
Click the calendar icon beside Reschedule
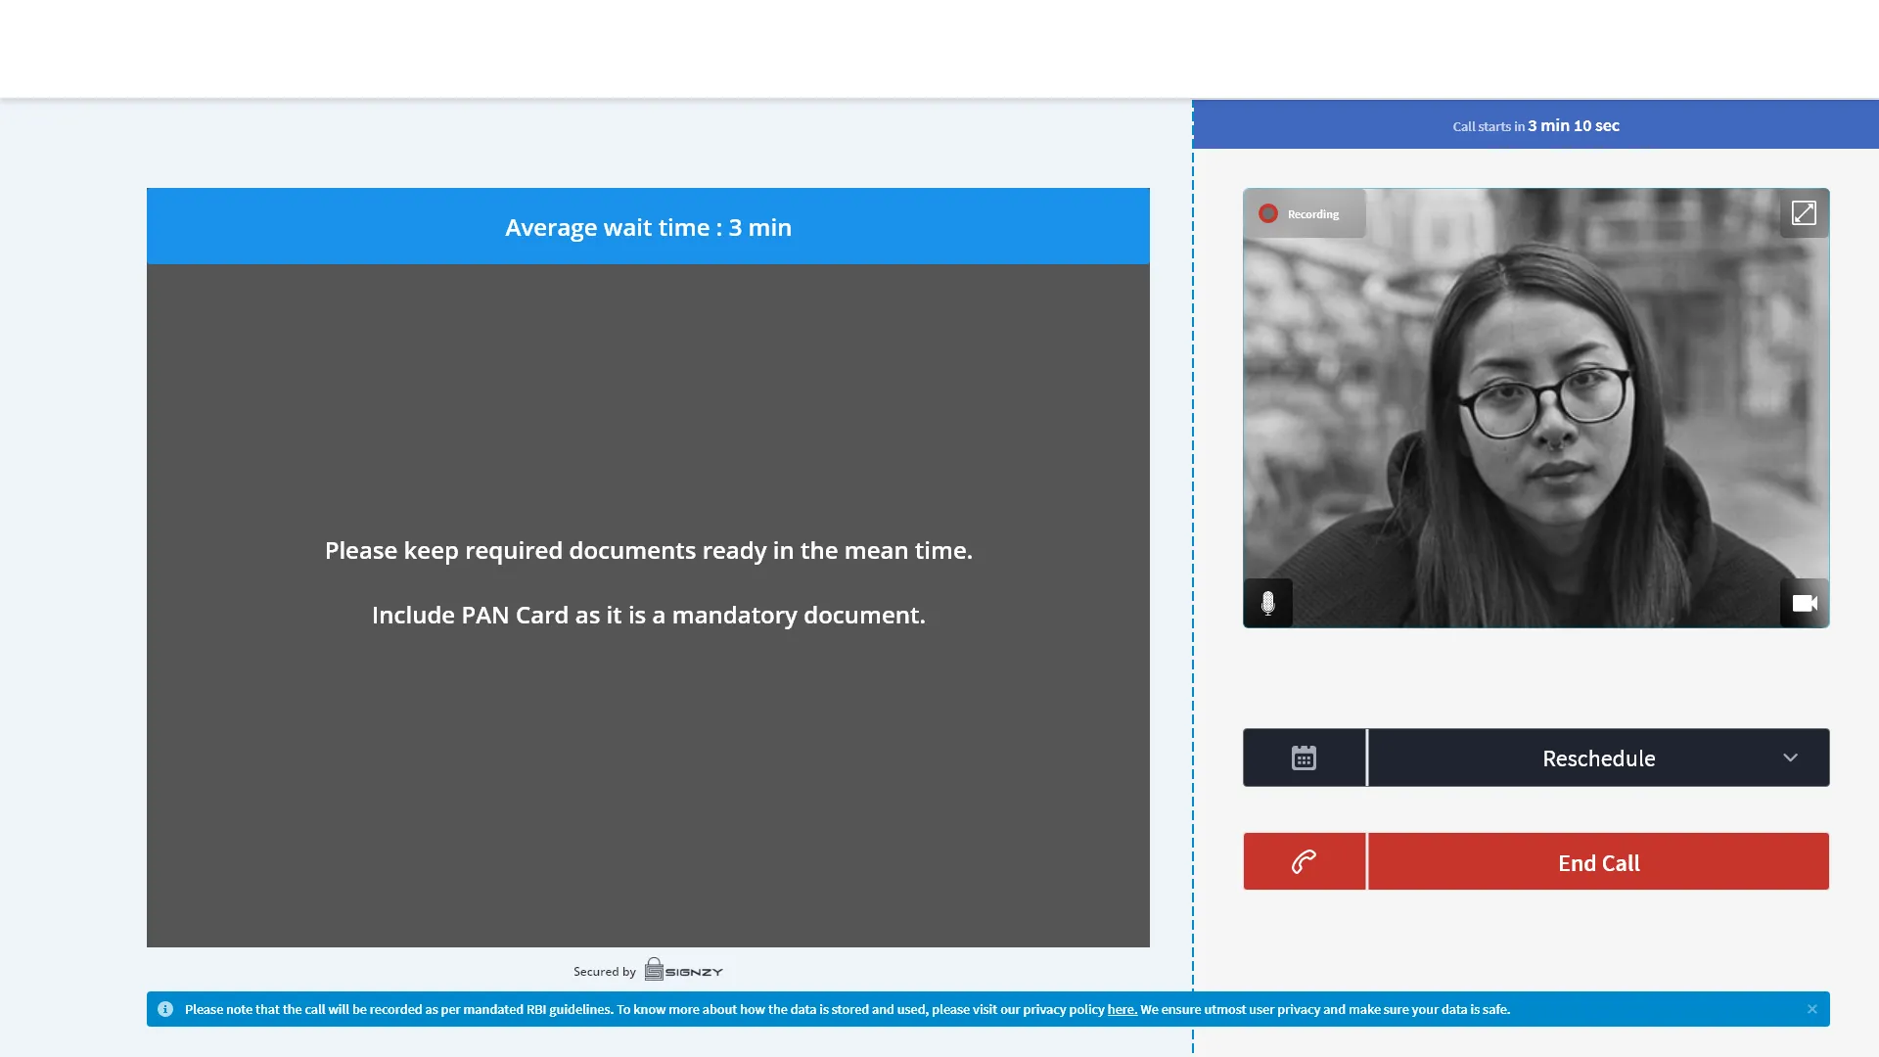[x=1304, y=758]
